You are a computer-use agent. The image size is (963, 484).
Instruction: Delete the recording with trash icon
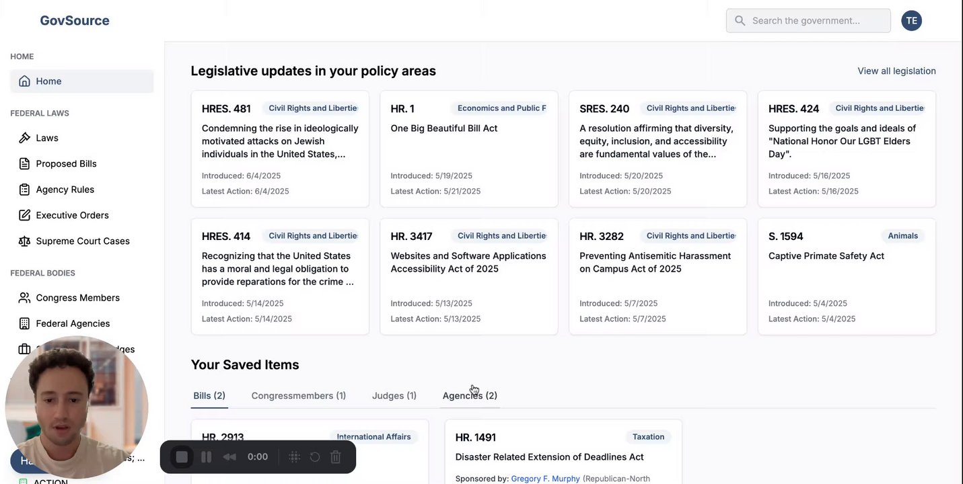[x=336, y=457]
